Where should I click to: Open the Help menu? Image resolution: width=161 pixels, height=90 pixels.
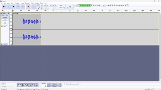[x=45, y=3]
